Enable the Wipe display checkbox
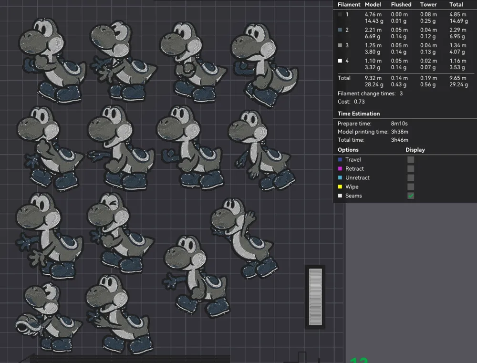 coord(411,187)
